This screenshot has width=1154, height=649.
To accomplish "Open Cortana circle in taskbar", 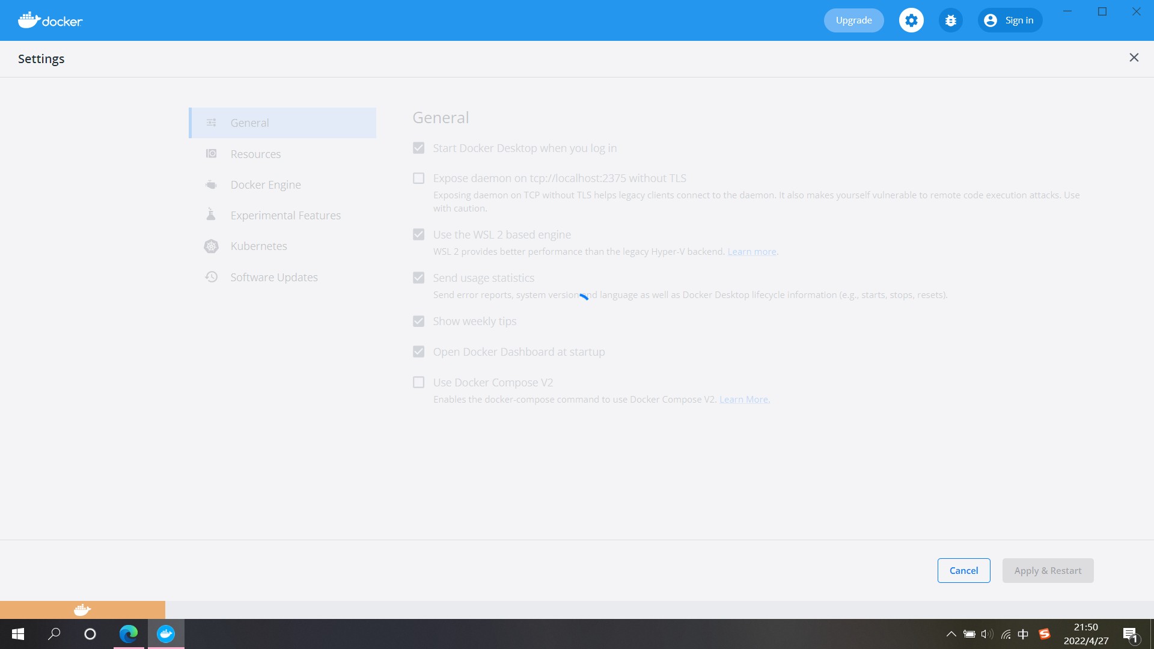I will click(x=90, y=634).
